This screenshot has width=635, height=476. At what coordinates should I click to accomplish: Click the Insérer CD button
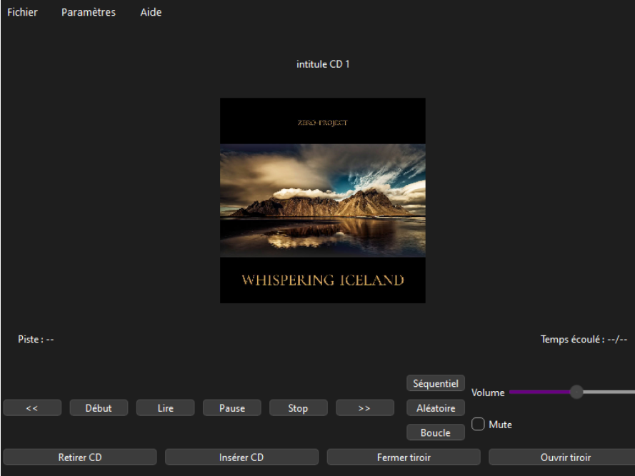pos(241,457)
